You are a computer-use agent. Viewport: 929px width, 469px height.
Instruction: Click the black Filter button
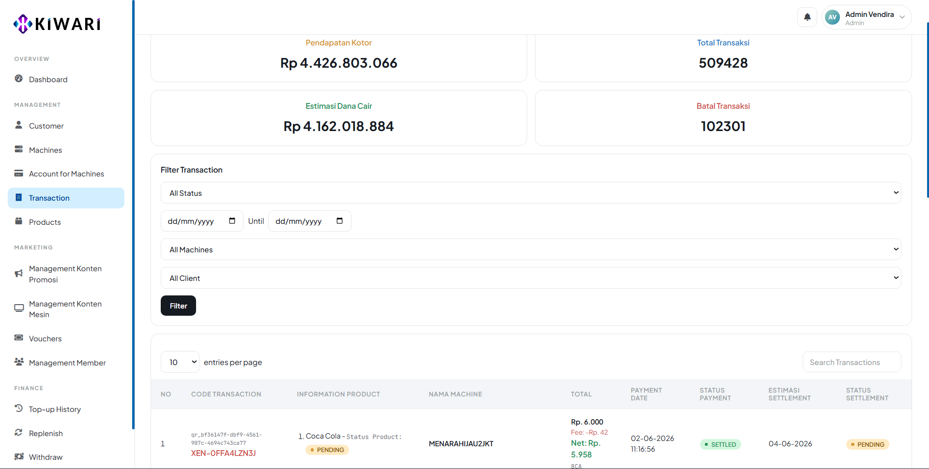point(178,306)
